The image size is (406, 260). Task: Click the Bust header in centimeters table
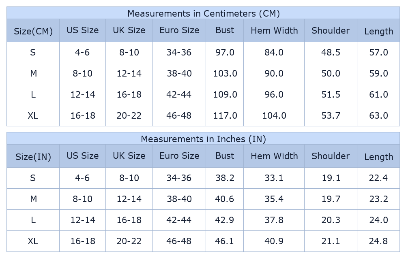click(x=225, y=30)
